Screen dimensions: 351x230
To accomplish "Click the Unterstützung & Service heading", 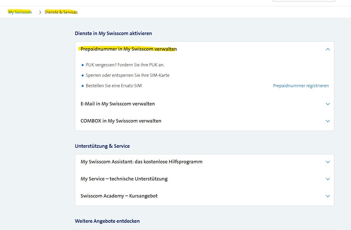I will [x=102, y=146].
